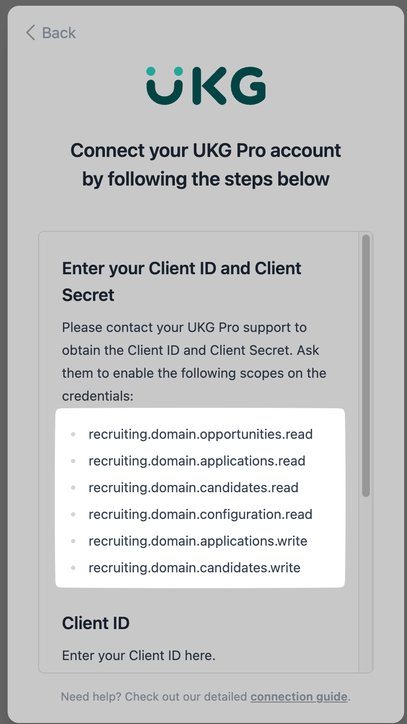The height and width of the screenshot is (724, 407).
Task: Click the UKG logo
Action: point(206,86)
